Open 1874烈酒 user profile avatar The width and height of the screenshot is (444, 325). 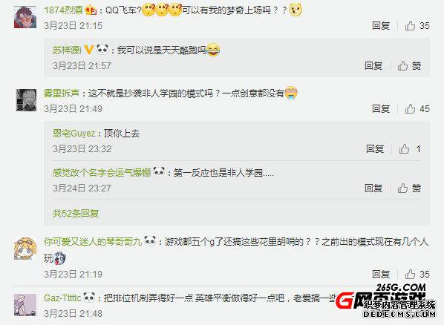(x=25, y=17)
